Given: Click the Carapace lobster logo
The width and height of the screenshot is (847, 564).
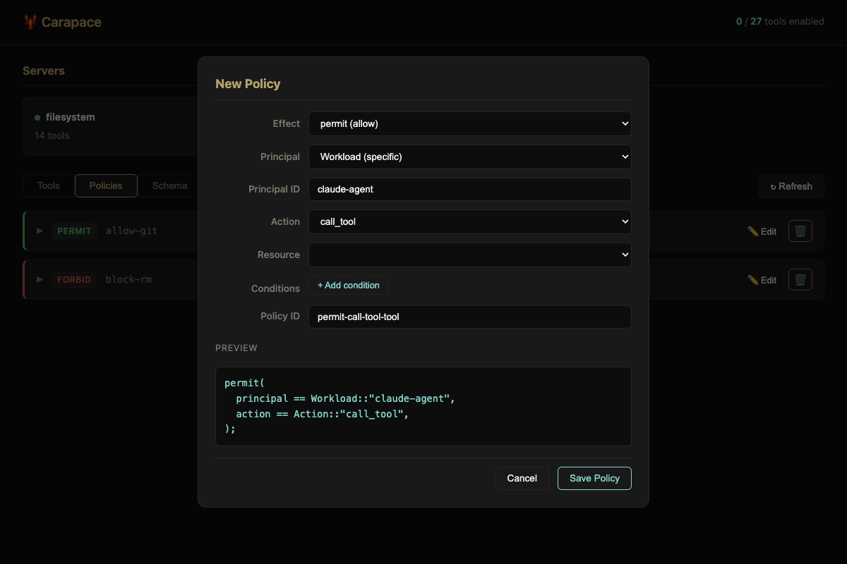Looking at the screenshot, I should 30,22.
